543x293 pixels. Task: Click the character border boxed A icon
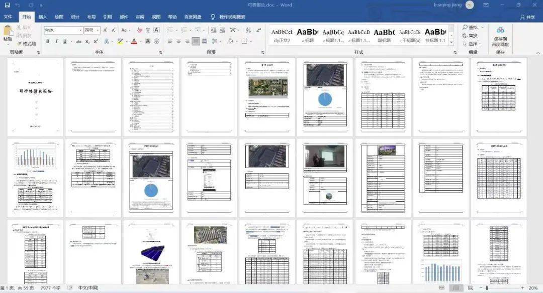point(156,30)
